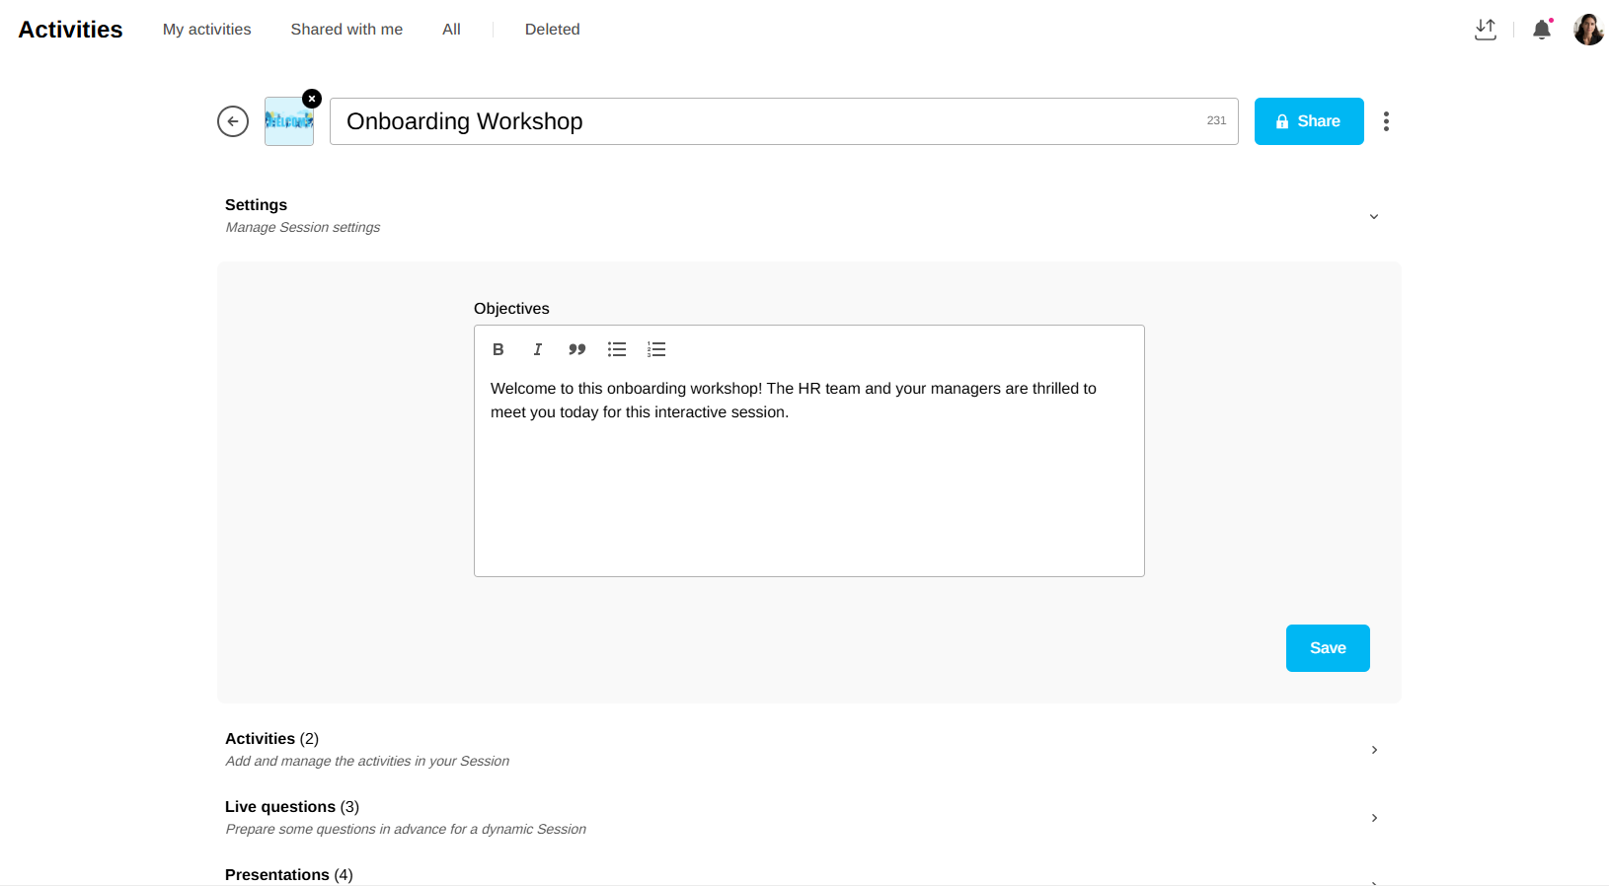Apply bulleted list formatting
Screen dimensions: 1609x886
[617, 349]
